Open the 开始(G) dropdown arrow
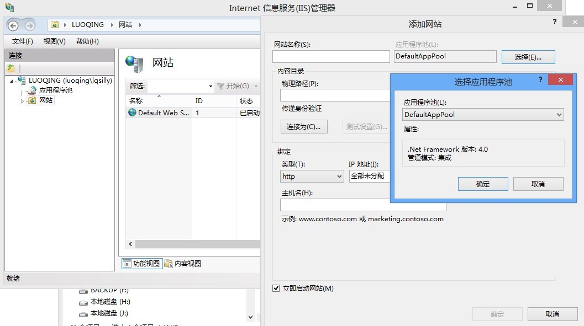 [256, 86]
